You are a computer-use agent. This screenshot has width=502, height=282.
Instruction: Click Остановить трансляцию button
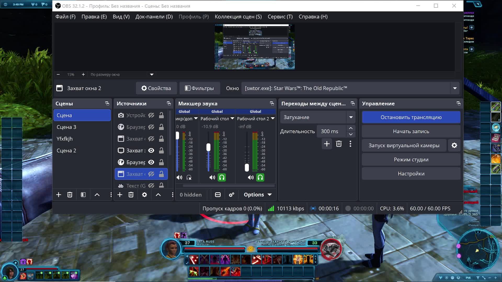[x=411, y=117]
